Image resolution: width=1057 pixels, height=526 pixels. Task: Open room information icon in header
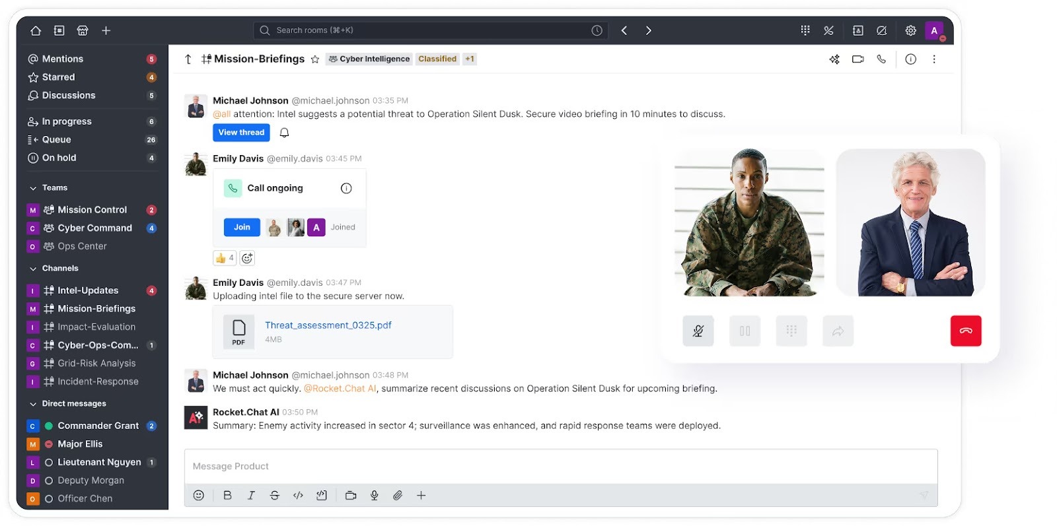tap(910, 59)
